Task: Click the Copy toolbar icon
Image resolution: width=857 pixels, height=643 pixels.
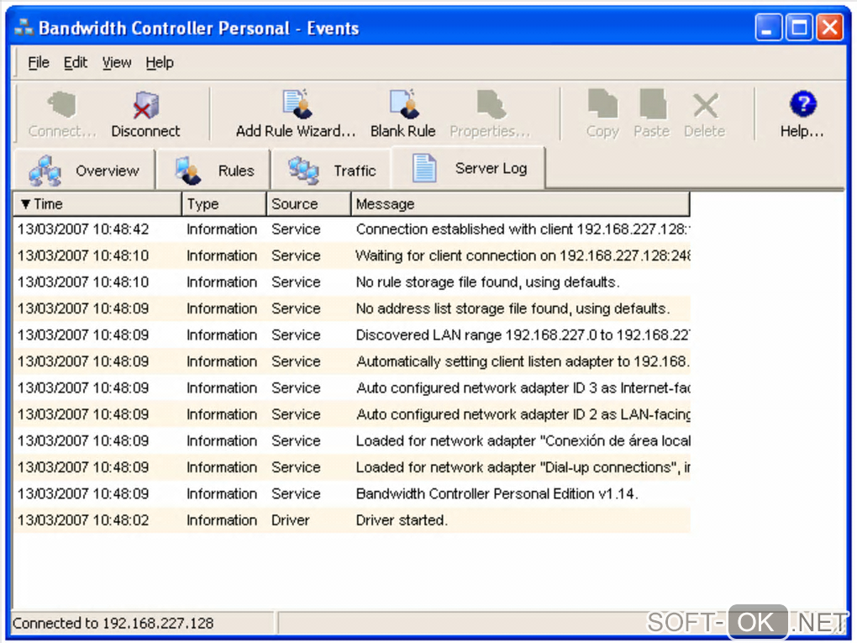Action: tap(602, 104)
